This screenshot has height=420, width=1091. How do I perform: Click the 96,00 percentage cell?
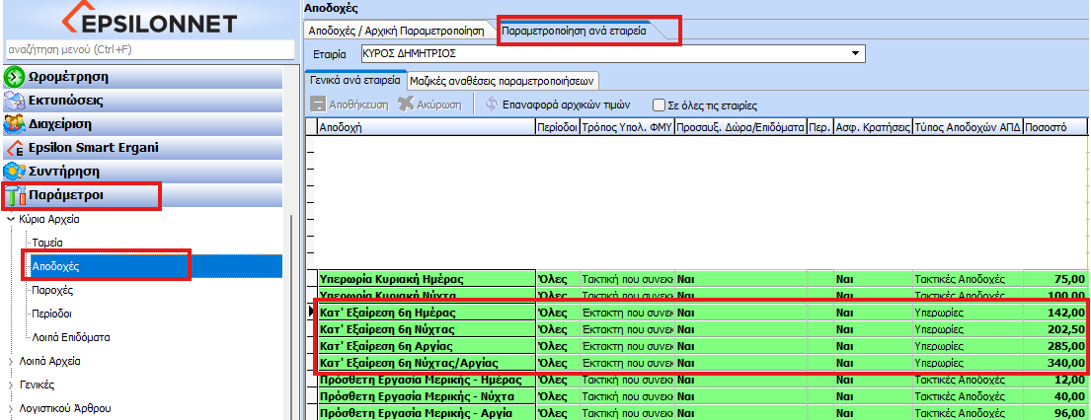point(1054,413)
